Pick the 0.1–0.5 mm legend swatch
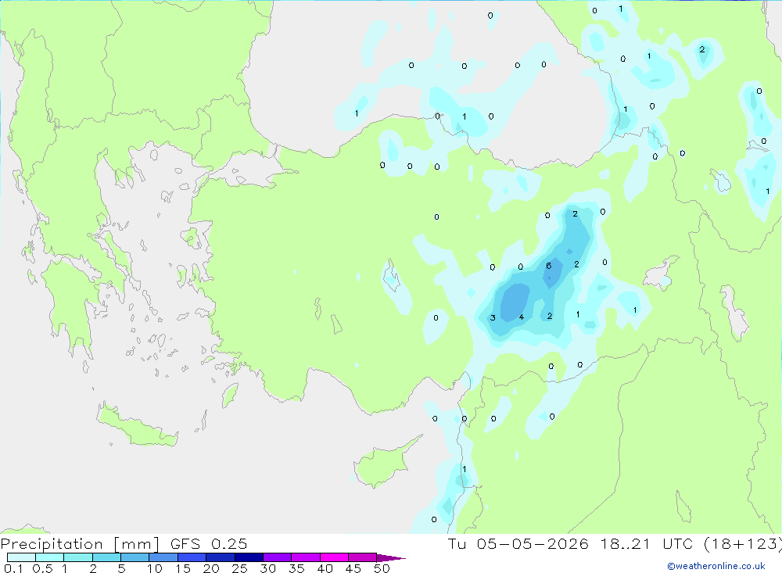Image resolution: width=782 pixels, height=573 pixels. tap(21, 557)
